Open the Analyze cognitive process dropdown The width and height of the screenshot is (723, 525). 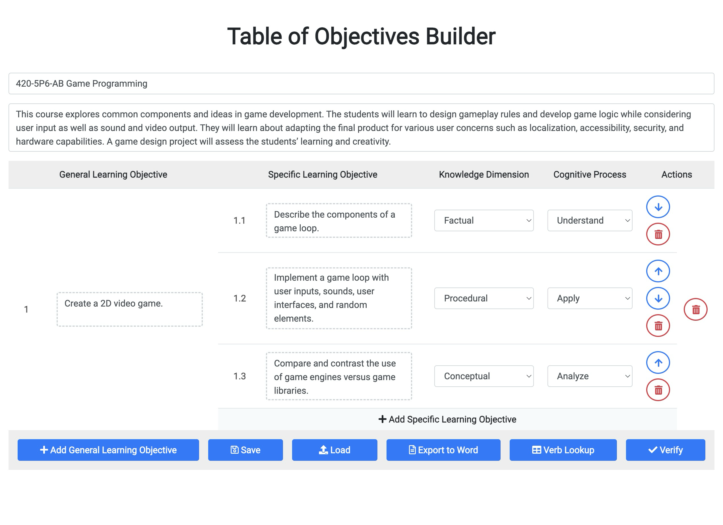pyautogui.click(x=589, y=376)
